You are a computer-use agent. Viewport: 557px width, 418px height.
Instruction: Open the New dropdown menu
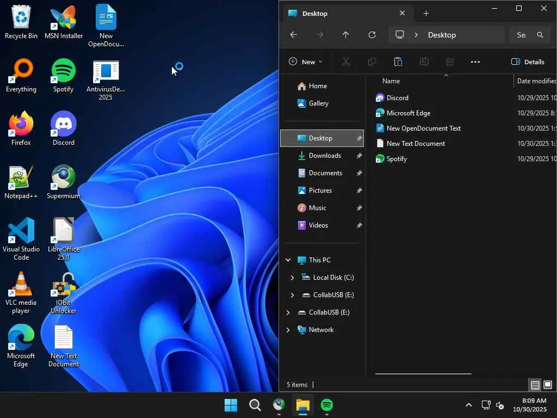[x=306, y=62]
